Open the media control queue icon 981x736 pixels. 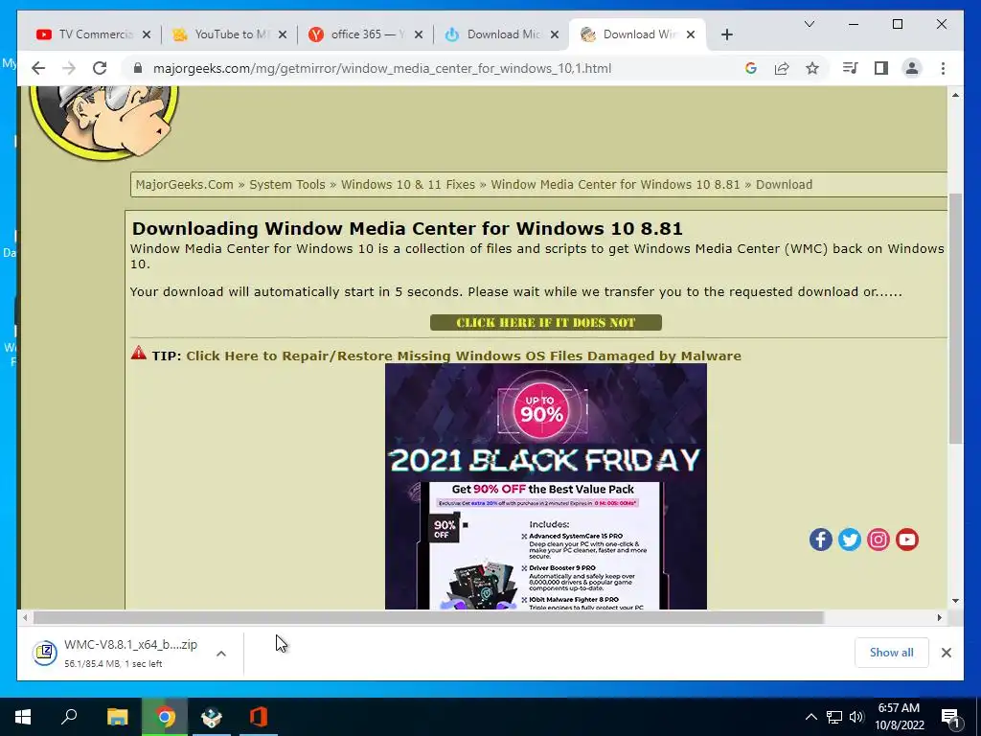click(851, 68)
